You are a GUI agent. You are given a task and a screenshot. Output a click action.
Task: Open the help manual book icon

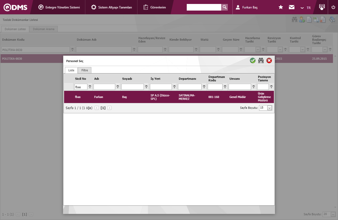322,7
